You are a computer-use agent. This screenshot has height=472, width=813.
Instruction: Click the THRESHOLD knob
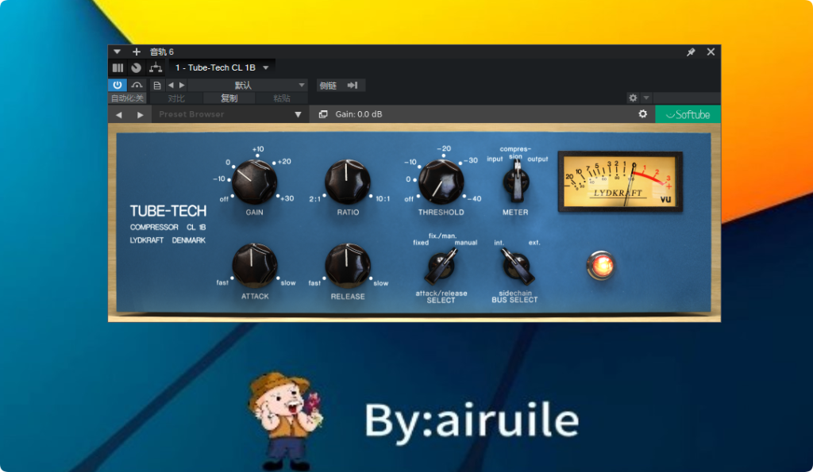[x=441, y=182]
